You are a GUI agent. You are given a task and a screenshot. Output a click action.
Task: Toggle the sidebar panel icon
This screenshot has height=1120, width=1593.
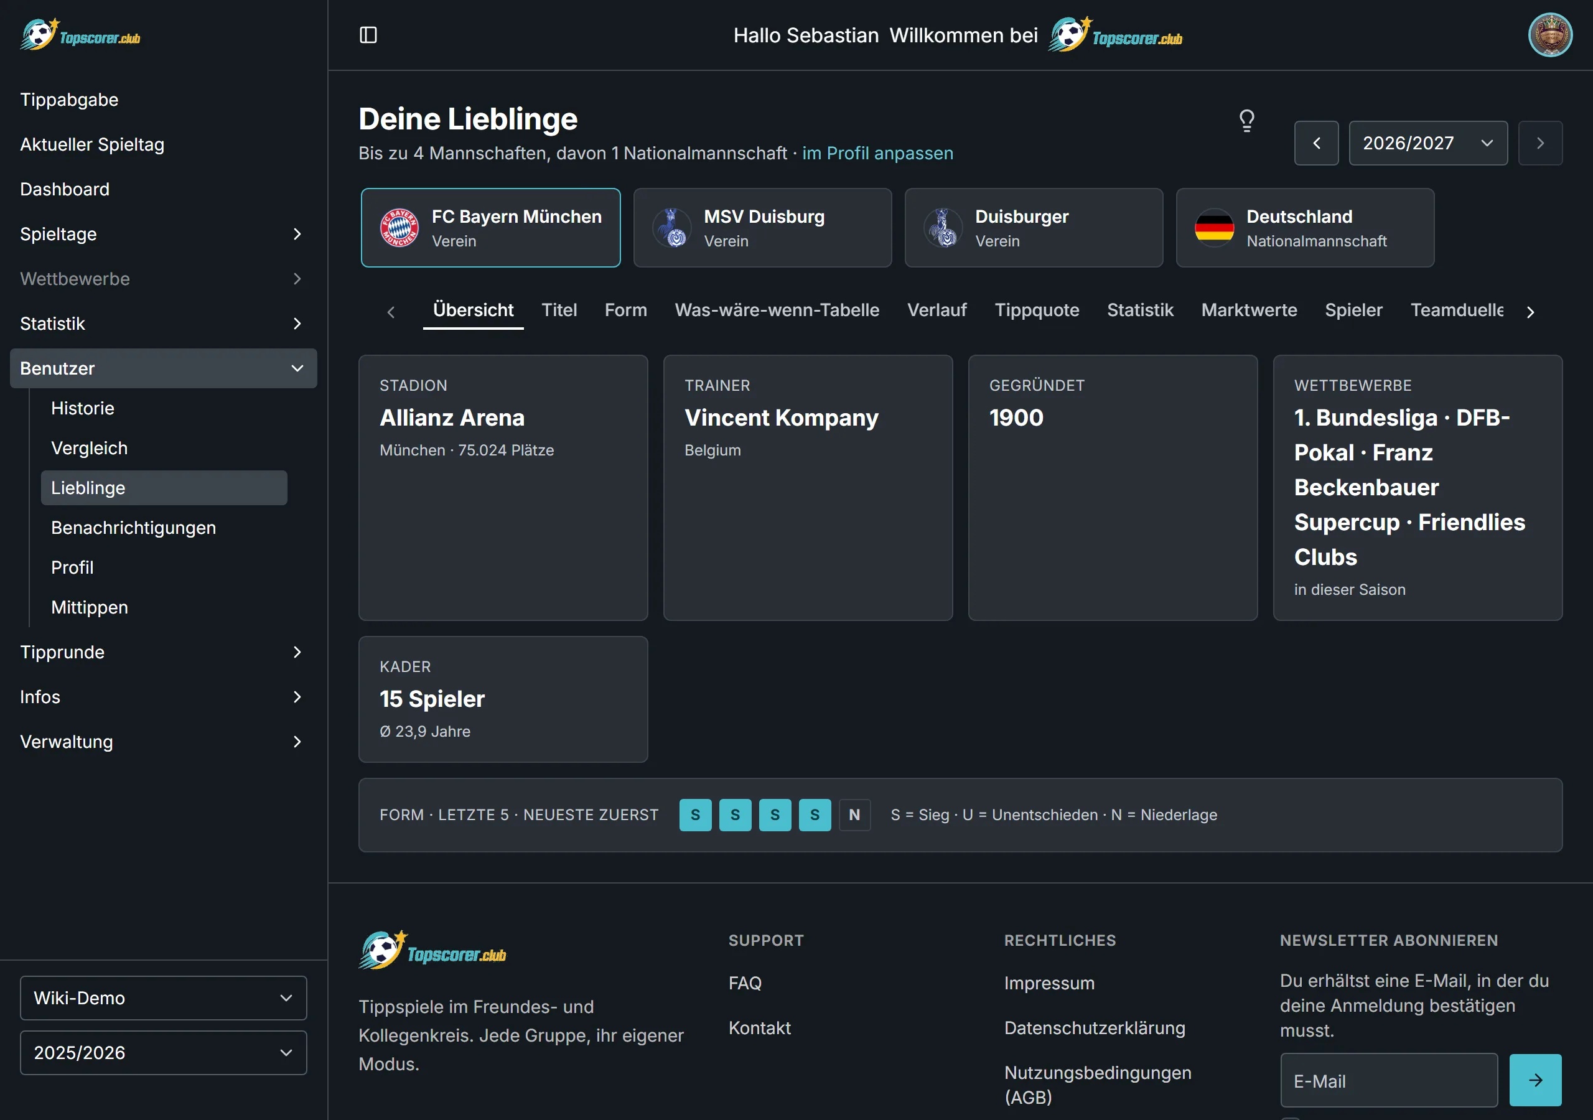coord(368,35)
